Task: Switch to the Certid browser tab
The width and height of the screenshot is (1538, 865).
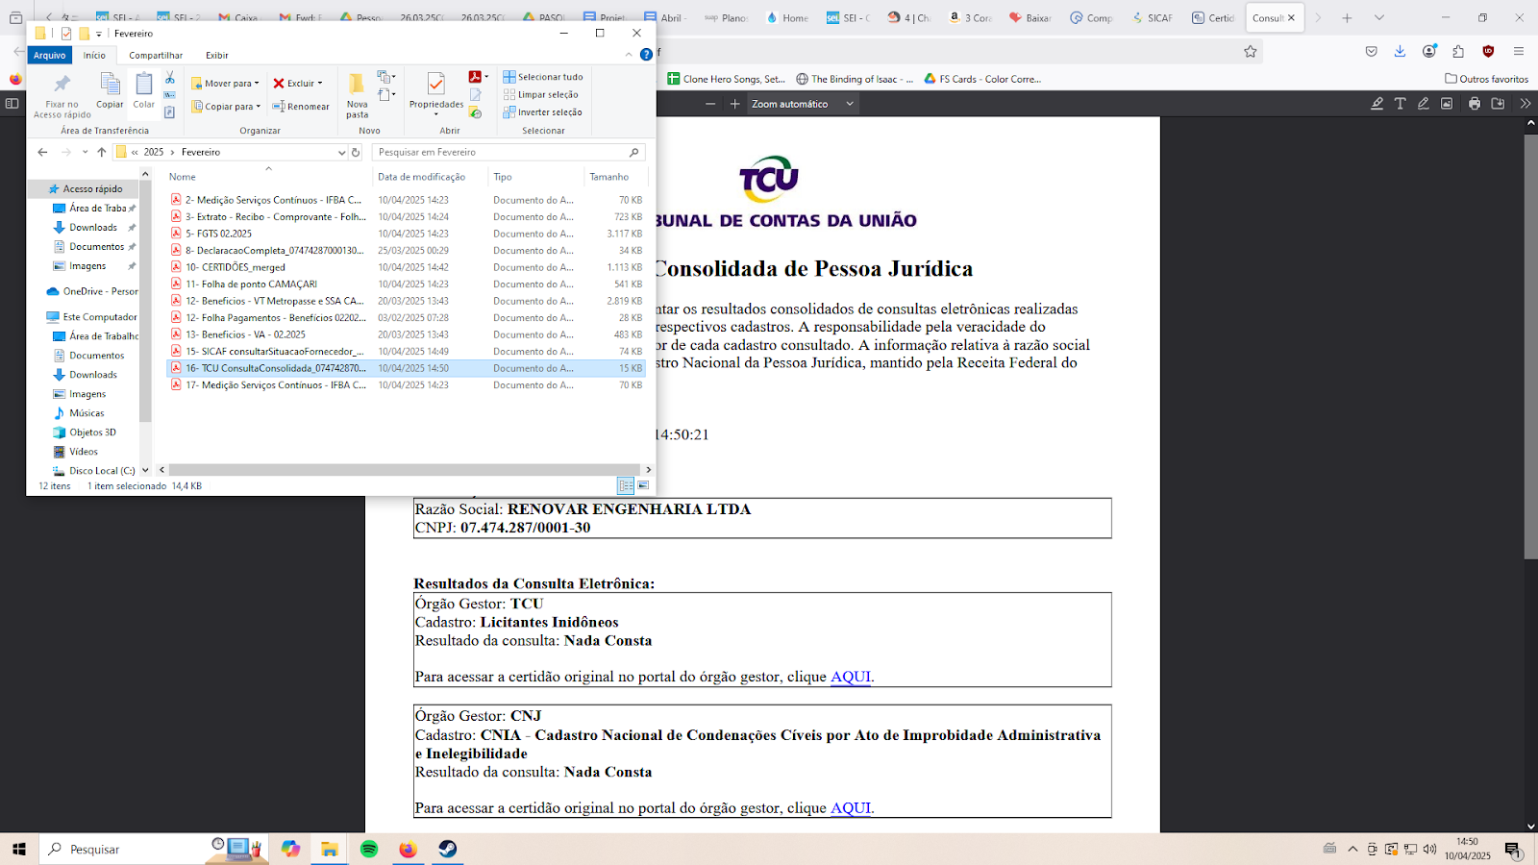Action: tap(1213, 17)
